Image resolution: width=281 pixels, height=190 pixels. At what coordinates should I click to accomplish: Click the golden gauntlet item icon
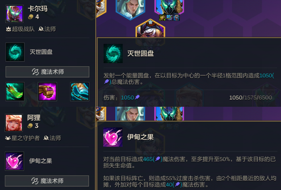[x=47, y=92]
